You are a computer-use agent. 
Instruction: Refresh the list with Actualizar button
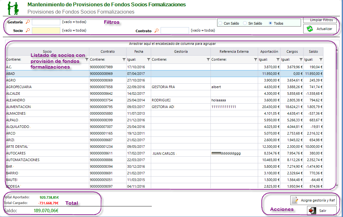click(x=320, y=29)
